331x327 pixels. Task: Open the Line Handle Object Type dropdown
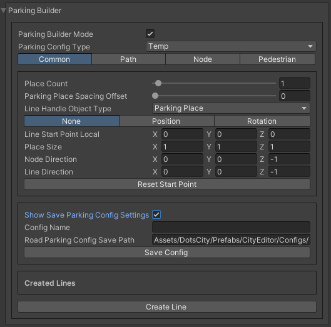231,108
